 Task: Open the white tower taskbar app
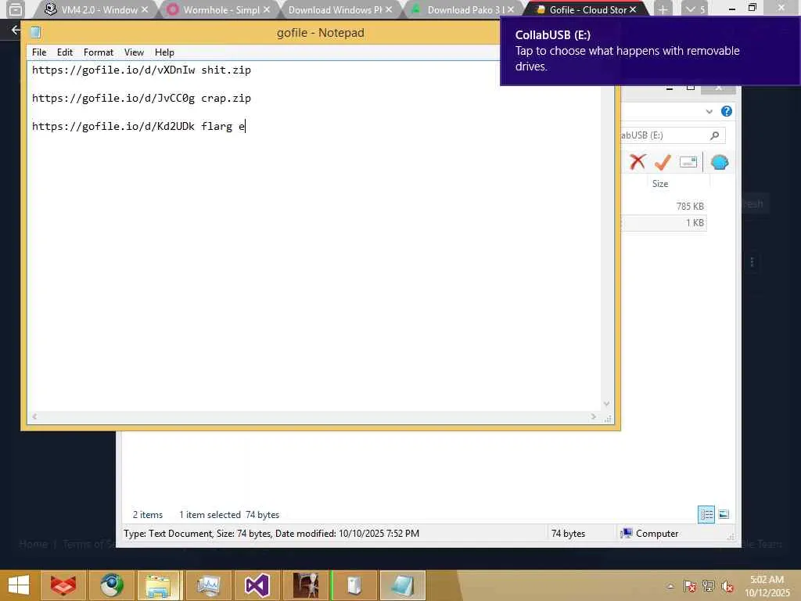tap(354, 585)
